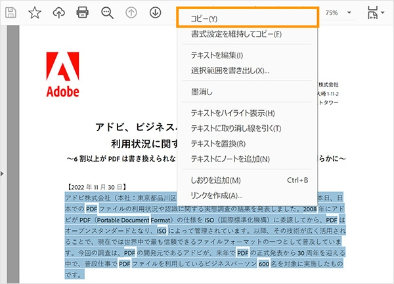
Task: Select 選択範囲を書き出し(X)... entry
Action: (x=248, y=71)
